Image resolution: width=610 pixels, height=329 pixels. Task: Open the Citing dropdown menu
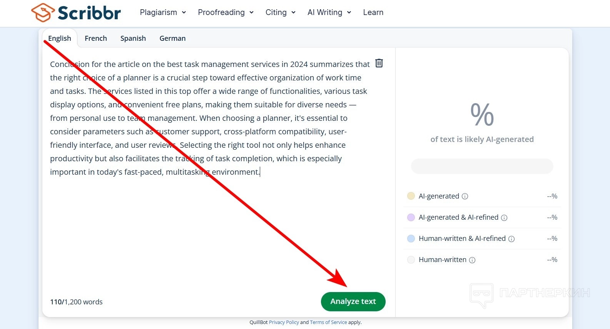click(x=280, y=12)
